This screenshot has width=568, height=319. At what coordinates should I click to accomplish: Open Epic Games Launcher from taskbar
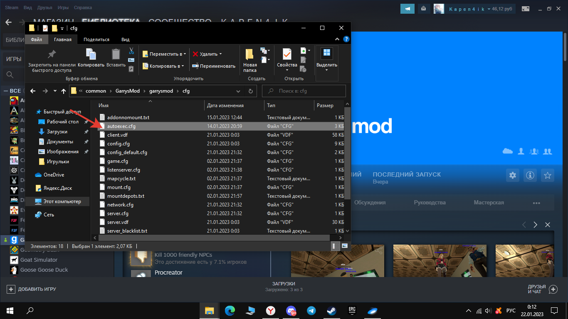352,310
